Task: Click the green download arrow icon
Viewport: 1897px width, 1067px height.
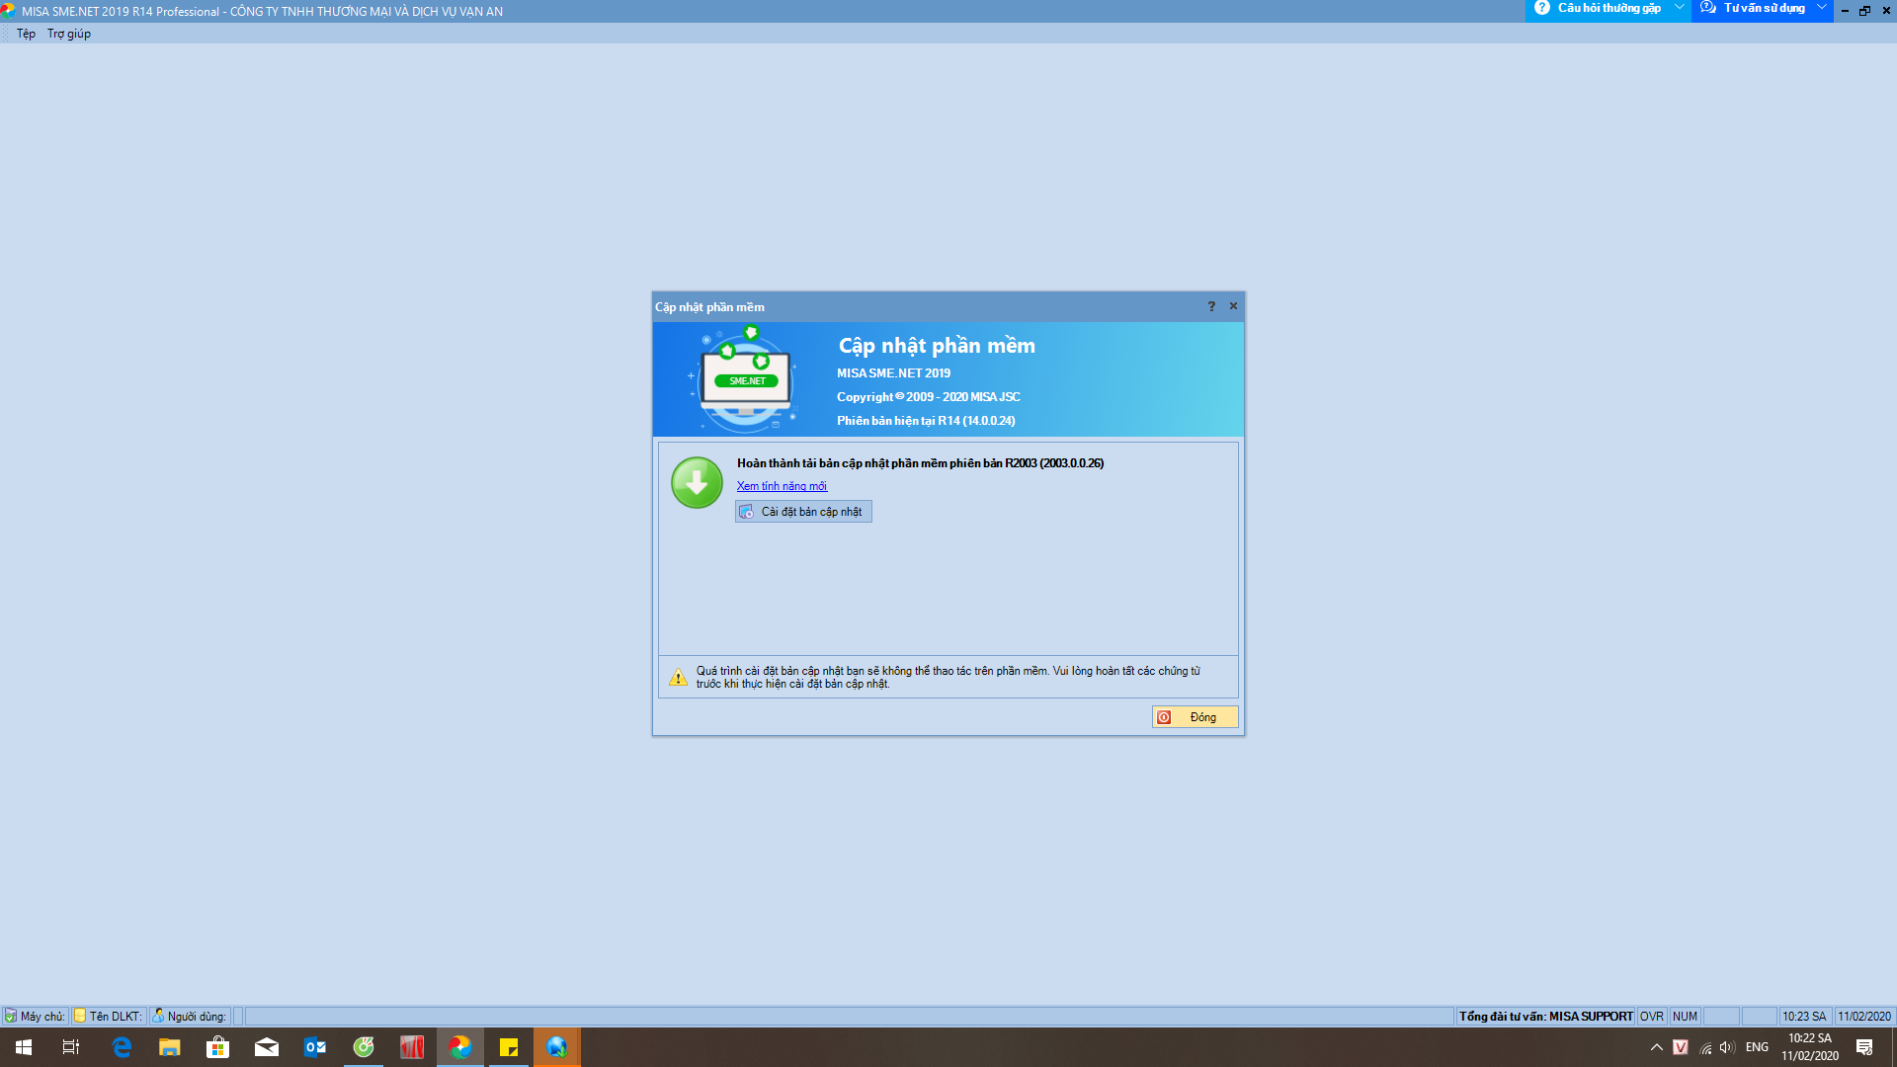Action: coord(697,483)
